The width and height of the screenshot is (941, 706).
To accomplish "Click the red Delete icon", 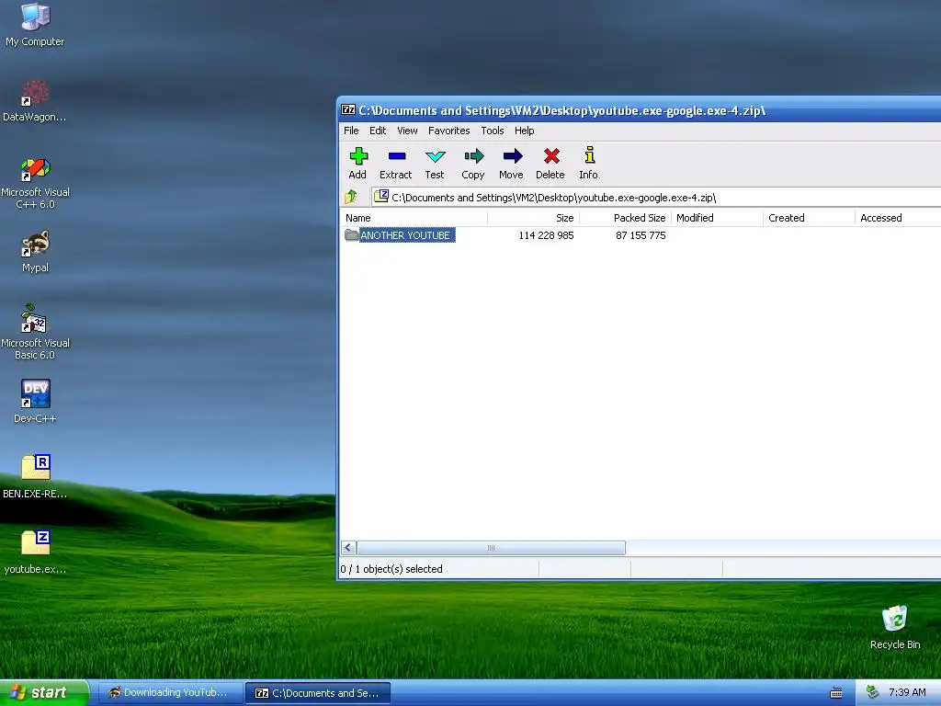I will [550, 164].
